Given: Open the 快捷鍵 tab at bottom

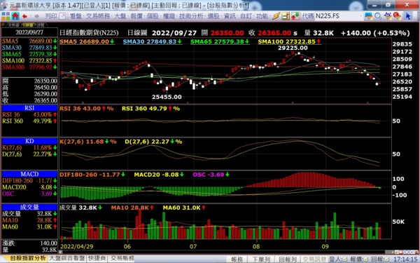Looking at the screenshot, I should point(97,258).
